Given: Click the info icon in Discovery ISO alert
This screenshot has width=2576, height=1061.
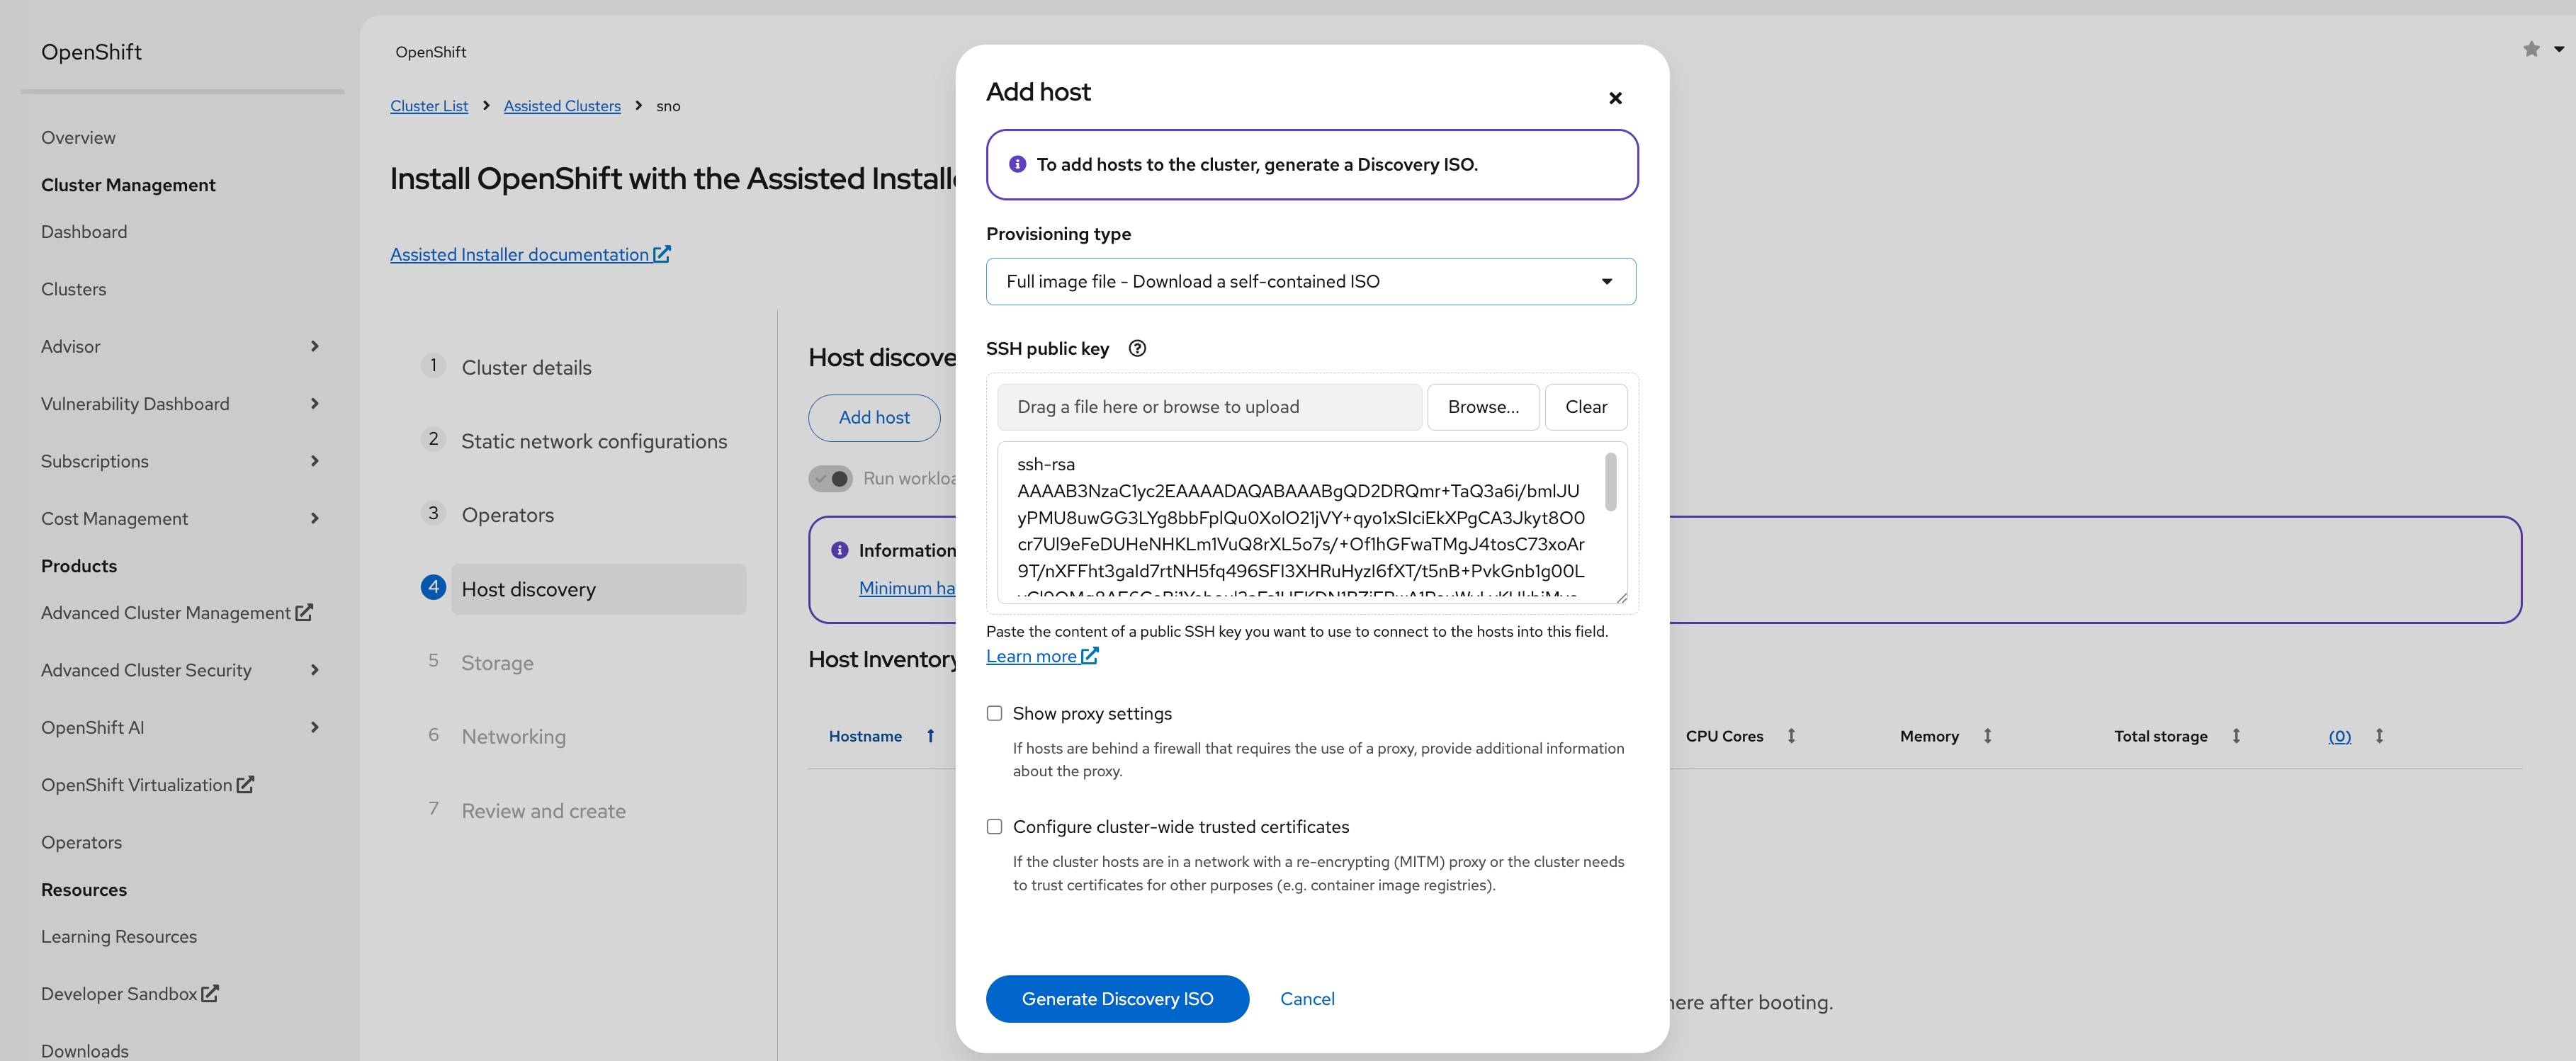Looking at the screenshot, I should [1017, 164].
